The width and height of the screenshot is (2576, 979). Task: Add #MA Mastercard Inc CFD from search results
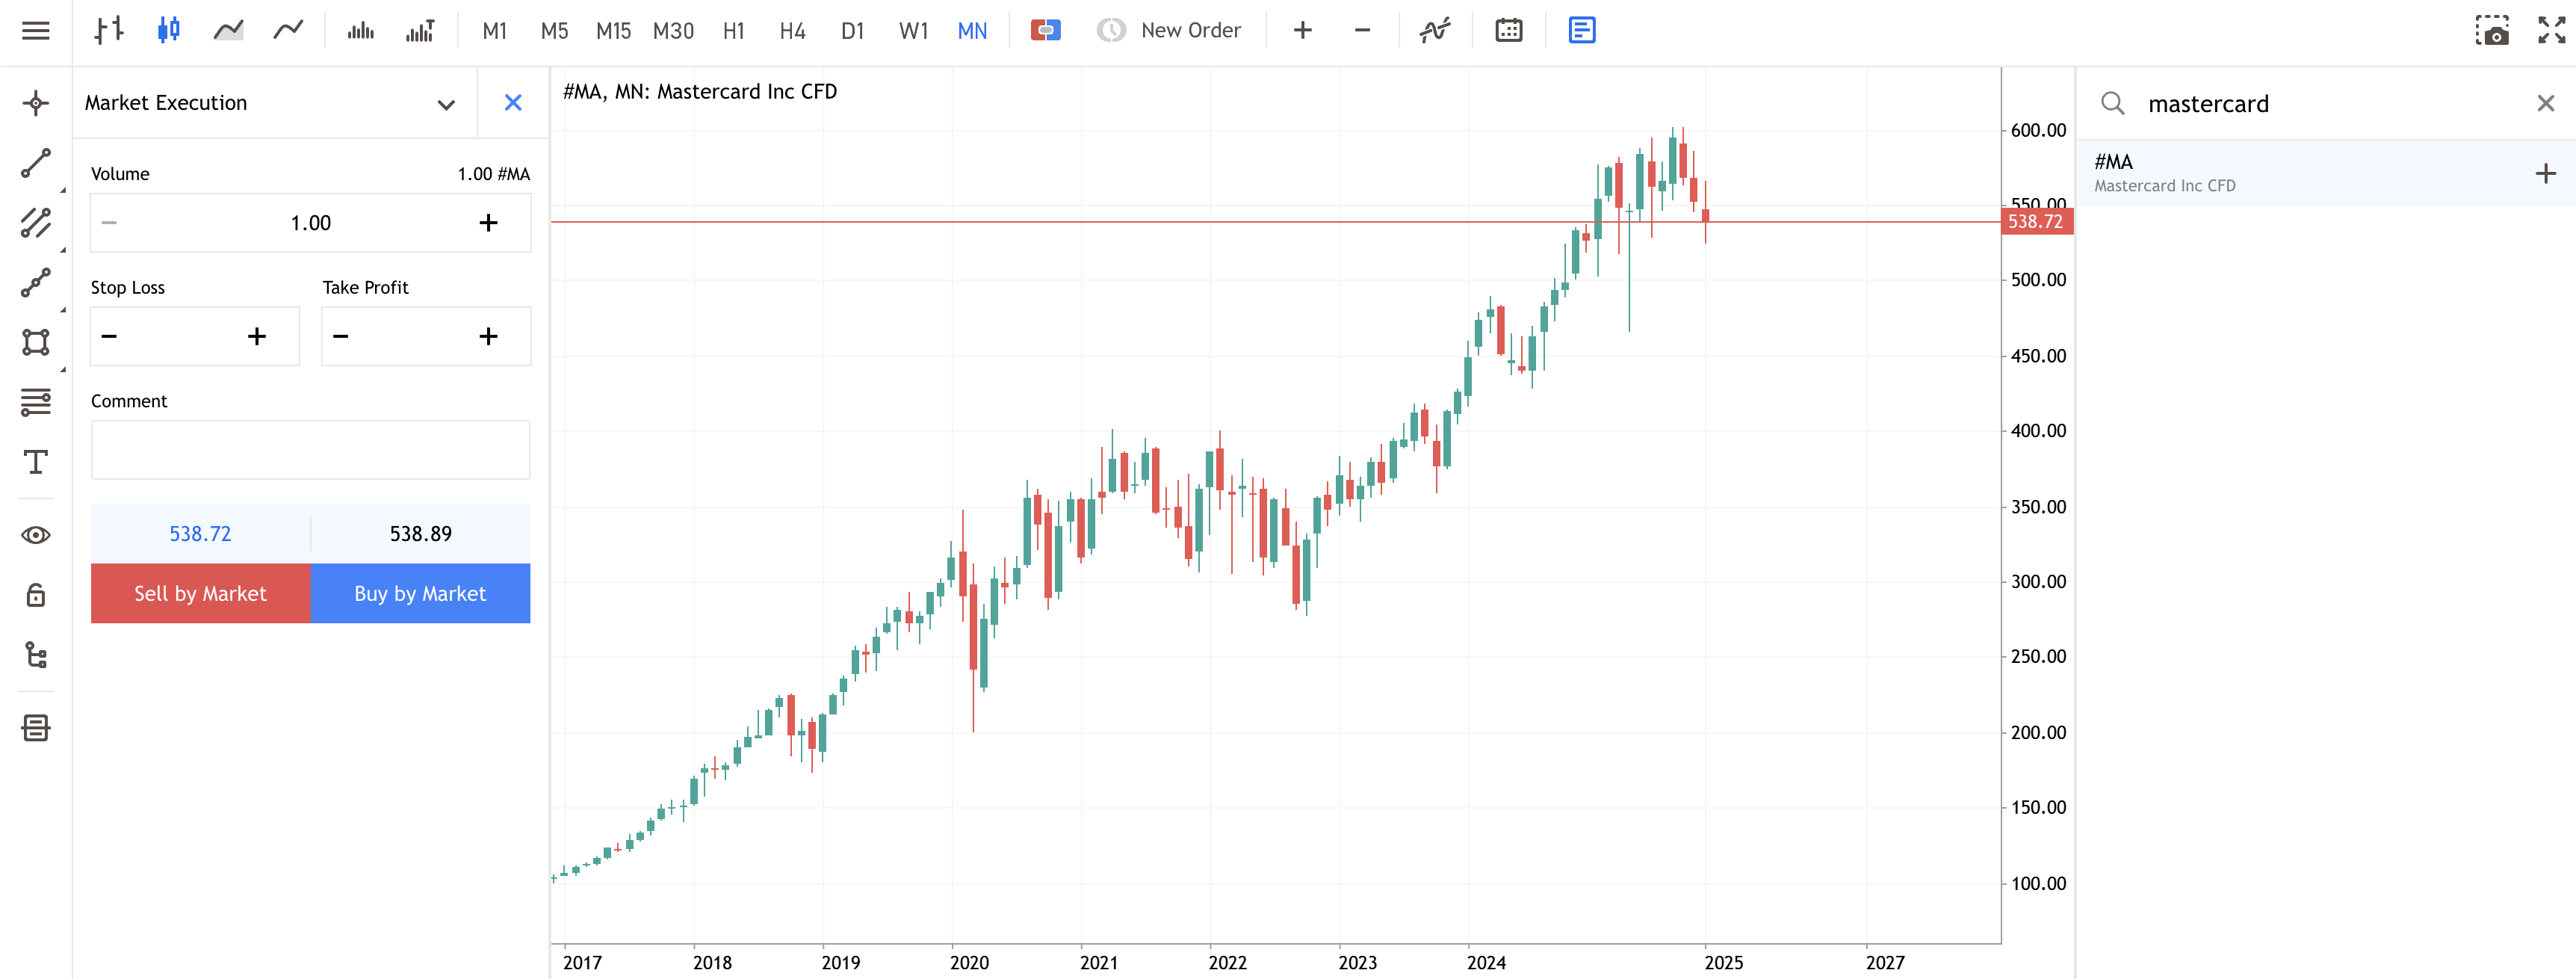[x=2545, y=172]
